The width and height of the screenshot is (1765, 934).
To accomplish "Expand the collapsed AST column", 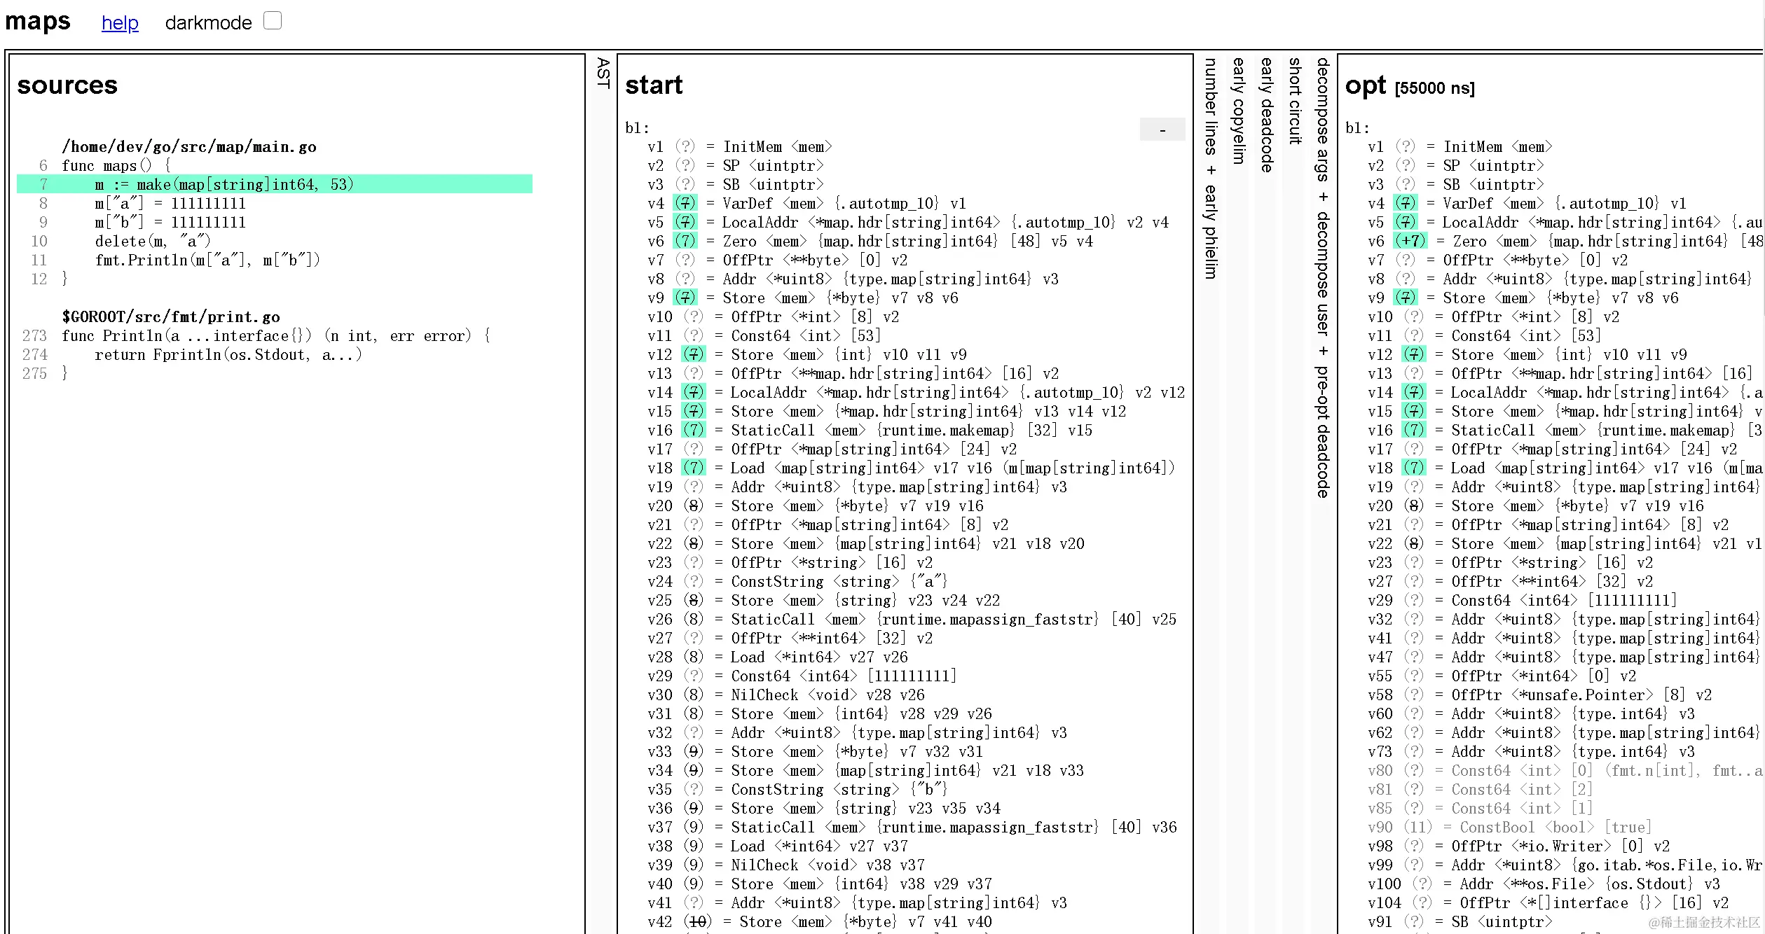I will coord(603,73).
